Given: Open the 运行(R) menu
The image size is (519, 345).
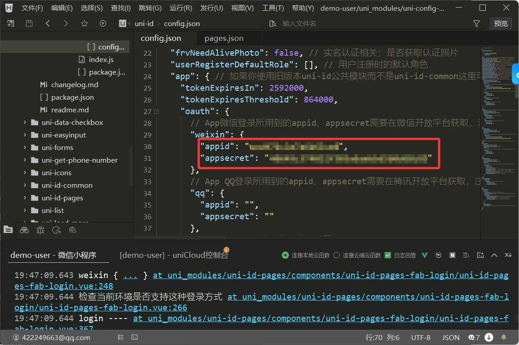Looking at the screenshot, I should coord(181,8).
